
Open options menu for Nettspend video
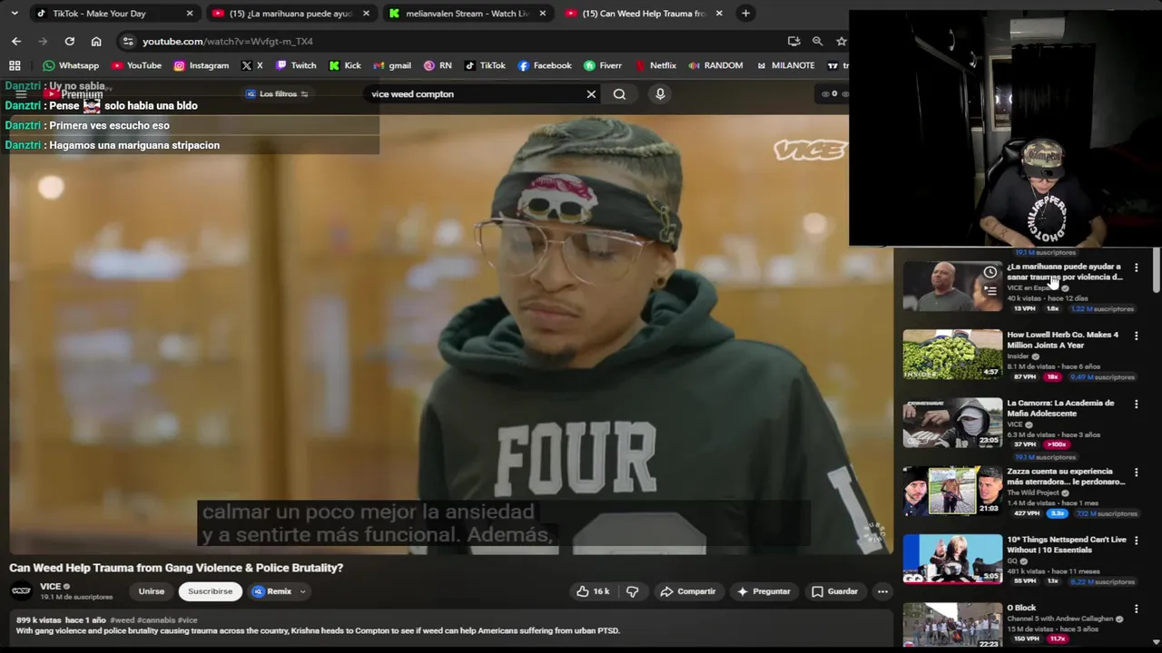click(x=1136, y=541)
